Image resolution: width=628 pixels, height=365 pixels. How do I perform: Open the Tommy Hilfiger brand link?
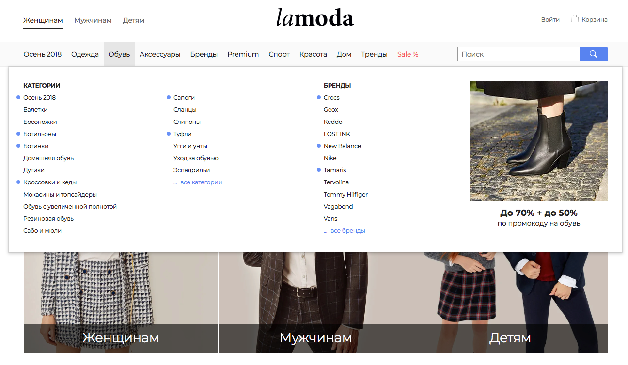tap(345, 195)
